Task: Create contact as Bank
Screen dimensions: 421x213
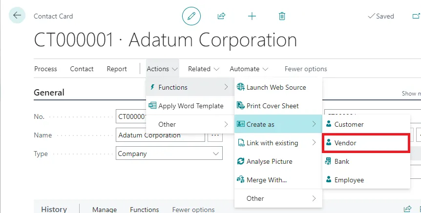Action: pyautogui.click(x=366, y=161)
